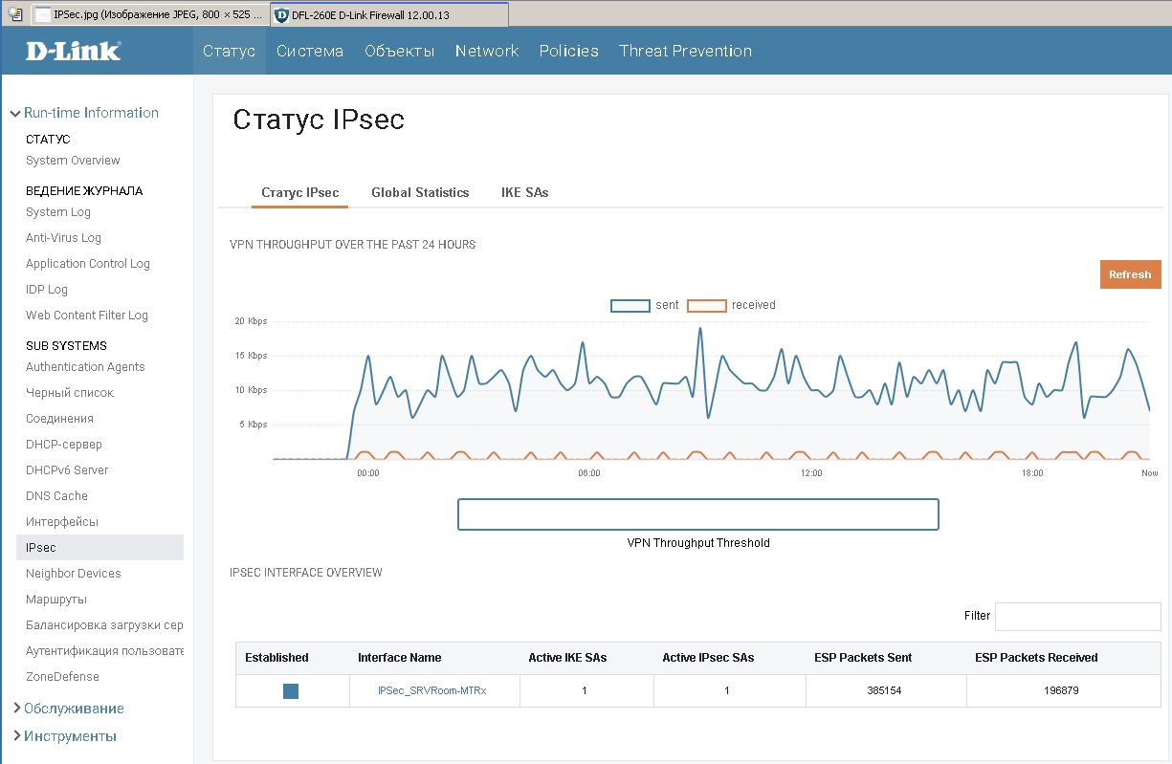Open the DHCP-сервер sidebar item

coord(64,445)
